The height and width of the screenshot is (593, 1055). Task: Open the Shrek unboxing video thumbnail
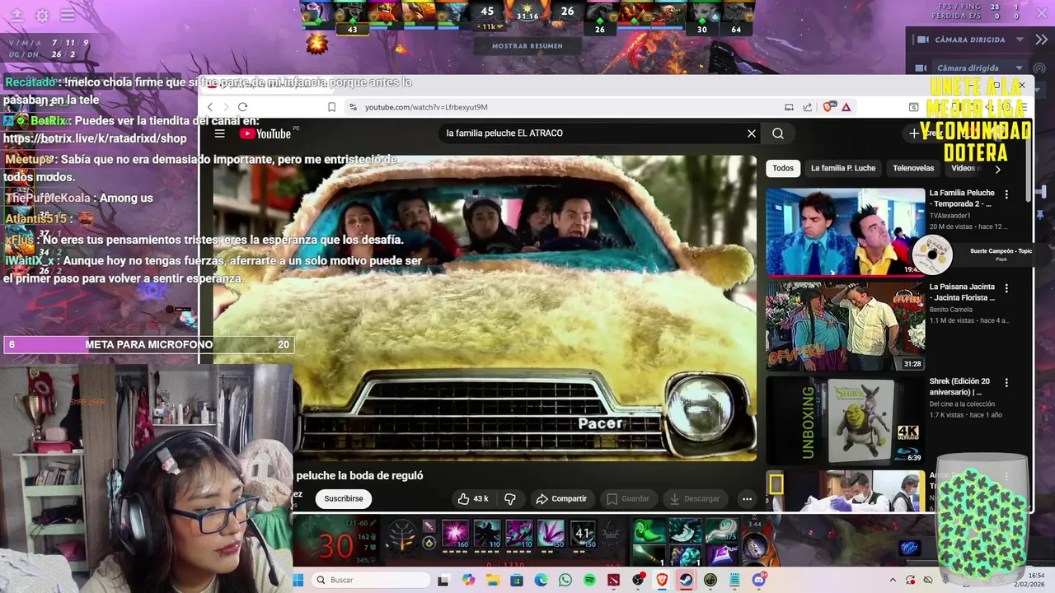[x=846, y=420]
